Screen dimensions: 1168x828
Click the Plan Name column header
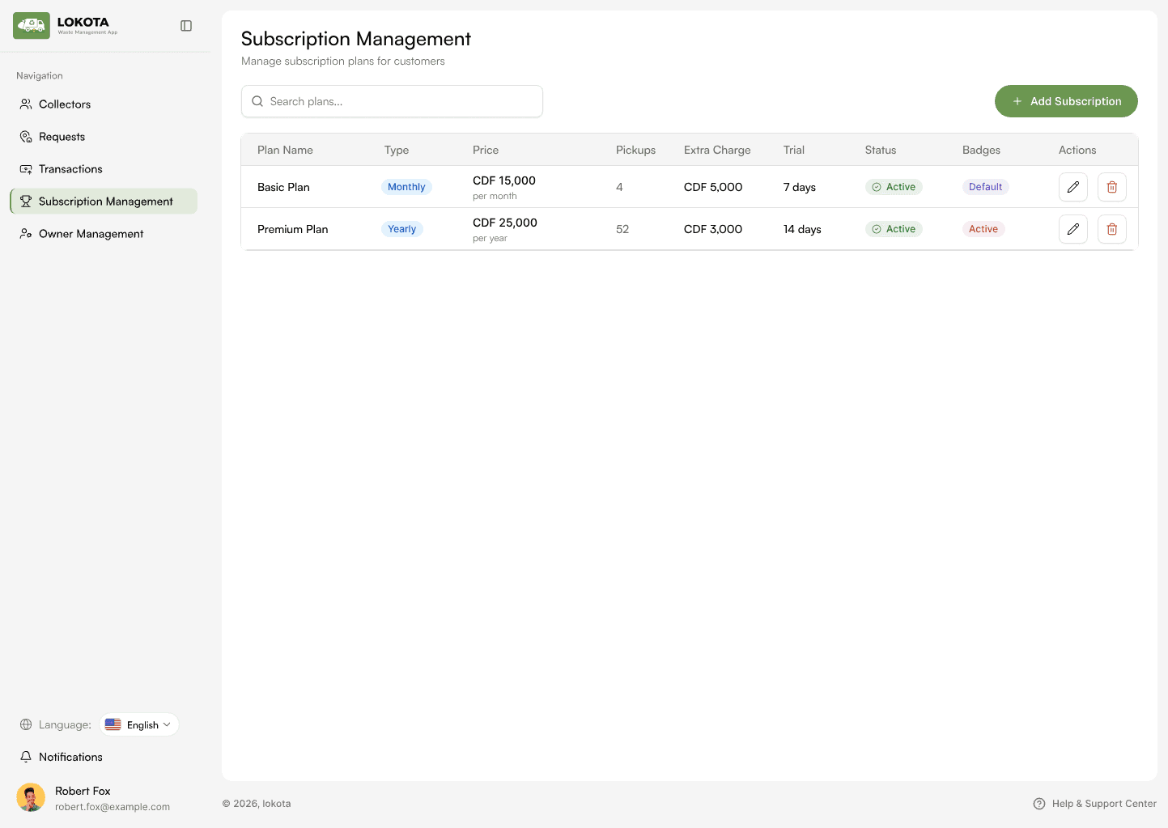pos(285,150)
